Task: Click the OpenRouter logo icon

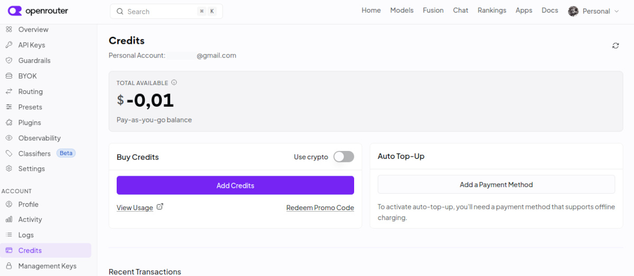Action: coord(15,11)
